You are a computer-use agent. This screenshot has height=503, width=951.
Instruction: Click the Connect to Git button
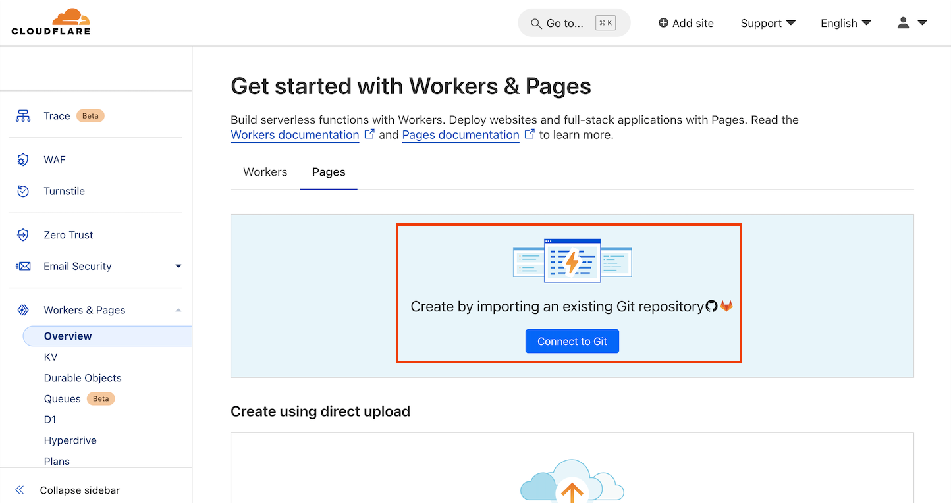(572, 341)
